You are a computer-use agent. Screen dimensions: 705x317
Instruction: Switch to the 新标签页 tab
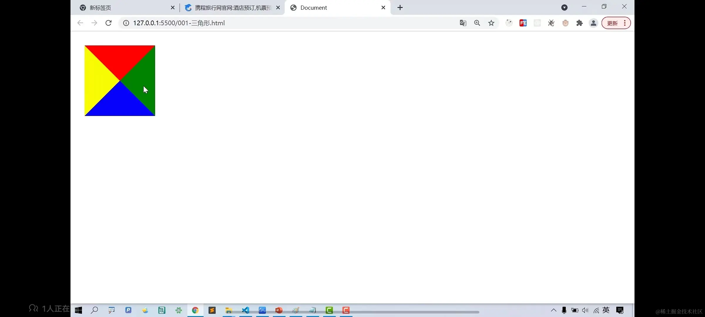tap(123, 8)
